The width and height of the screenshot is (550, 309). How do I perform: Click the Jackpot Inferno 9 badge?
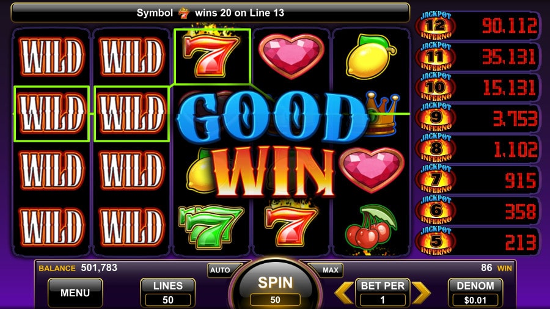[436, 117]
